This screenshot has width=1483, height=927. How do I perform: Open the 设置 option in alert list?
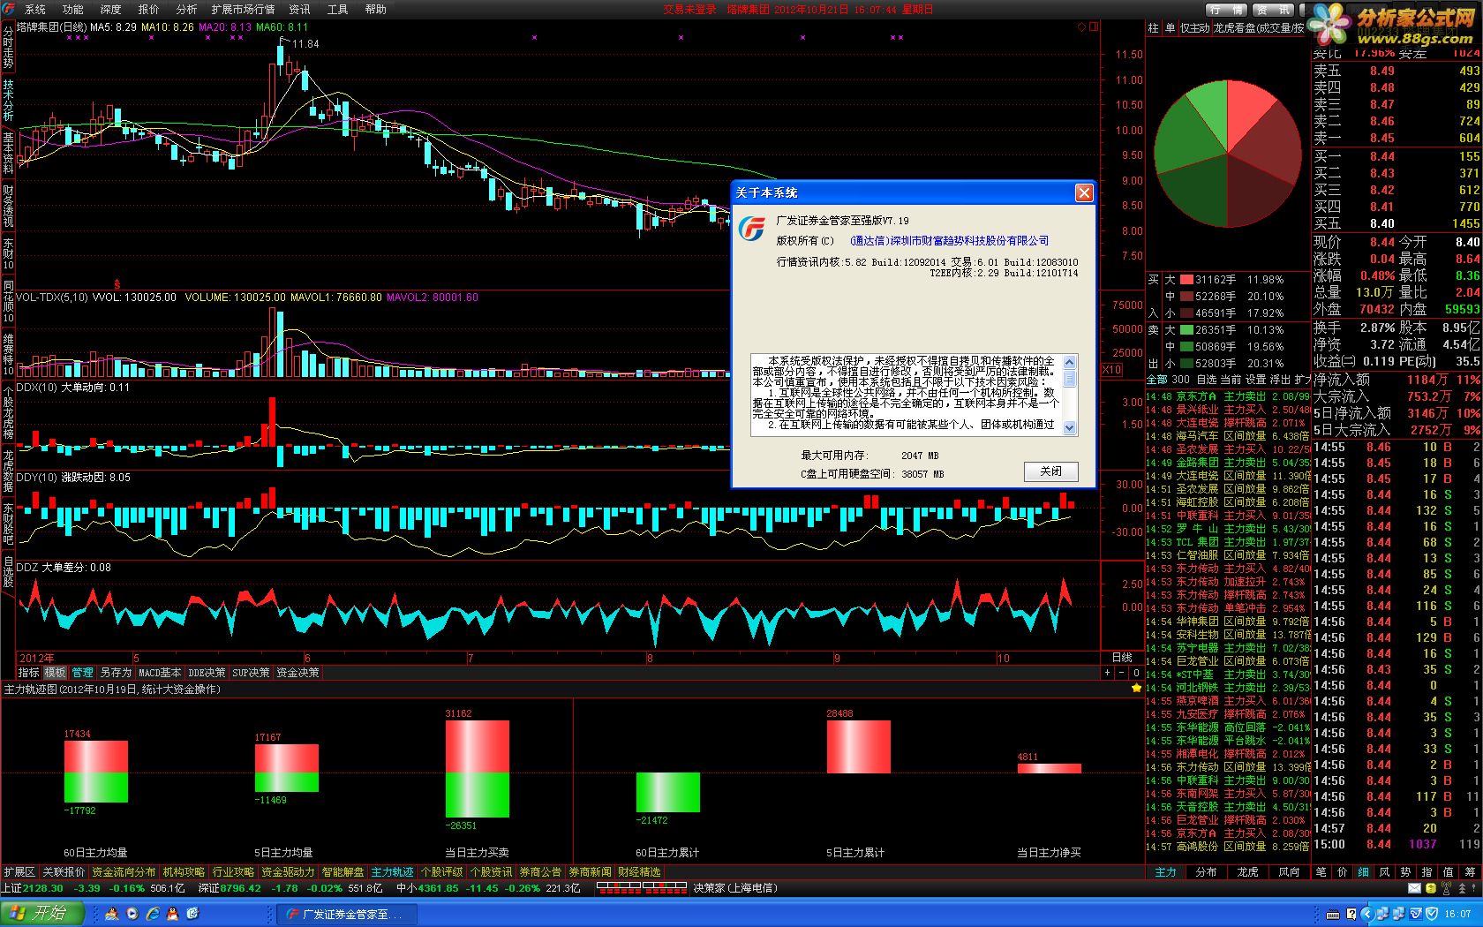(x=1255, y=380)
